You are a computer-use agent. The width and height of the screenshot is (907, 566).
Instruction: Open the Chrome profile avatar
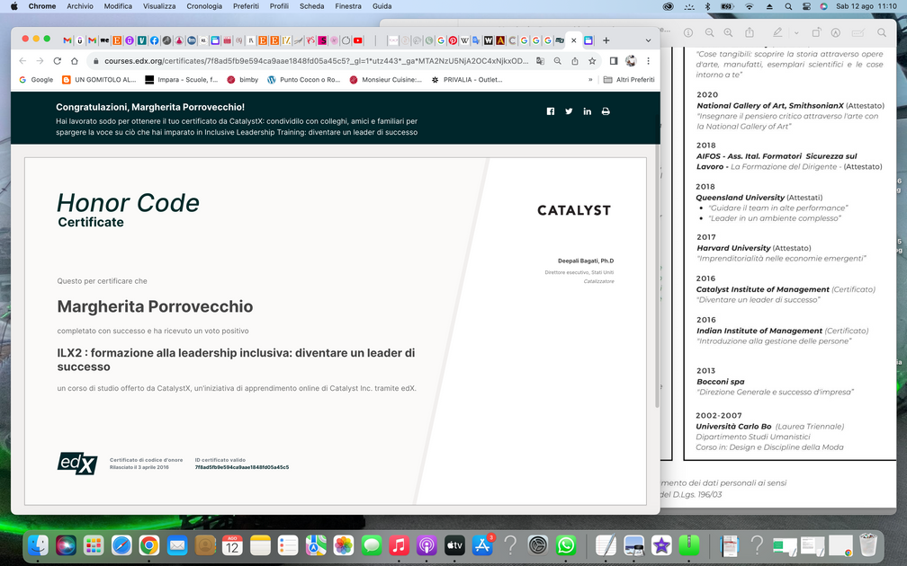tap(631, 61)
